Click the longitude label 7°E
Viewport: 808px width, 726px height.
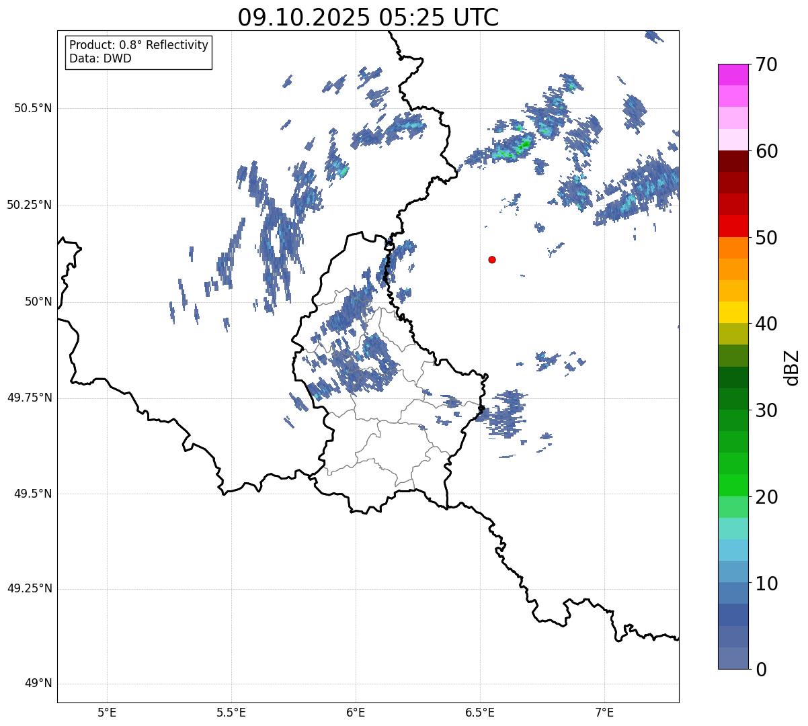tap(604, 712)
